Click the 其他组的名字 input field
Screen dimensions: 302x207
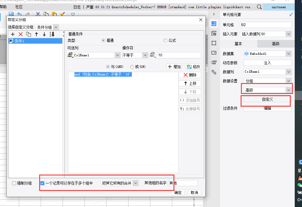(x=183, y=183)
